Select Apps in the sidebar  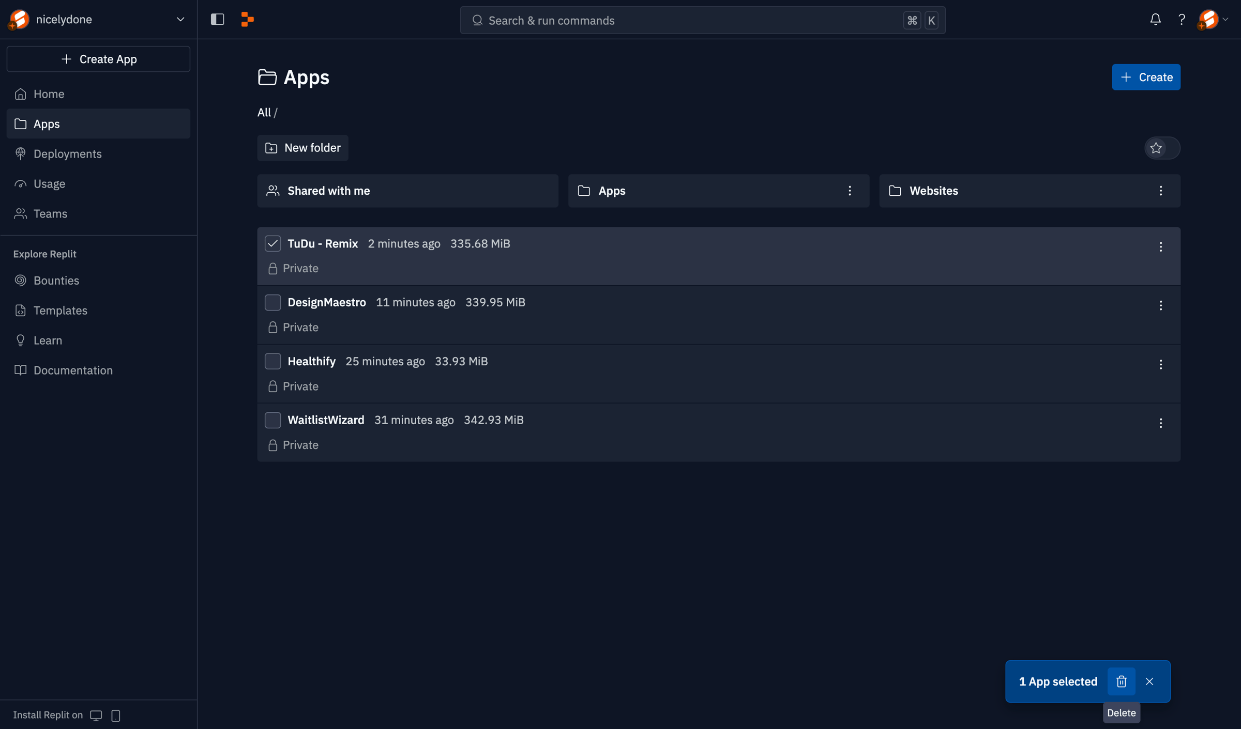(x=98, y=124)
